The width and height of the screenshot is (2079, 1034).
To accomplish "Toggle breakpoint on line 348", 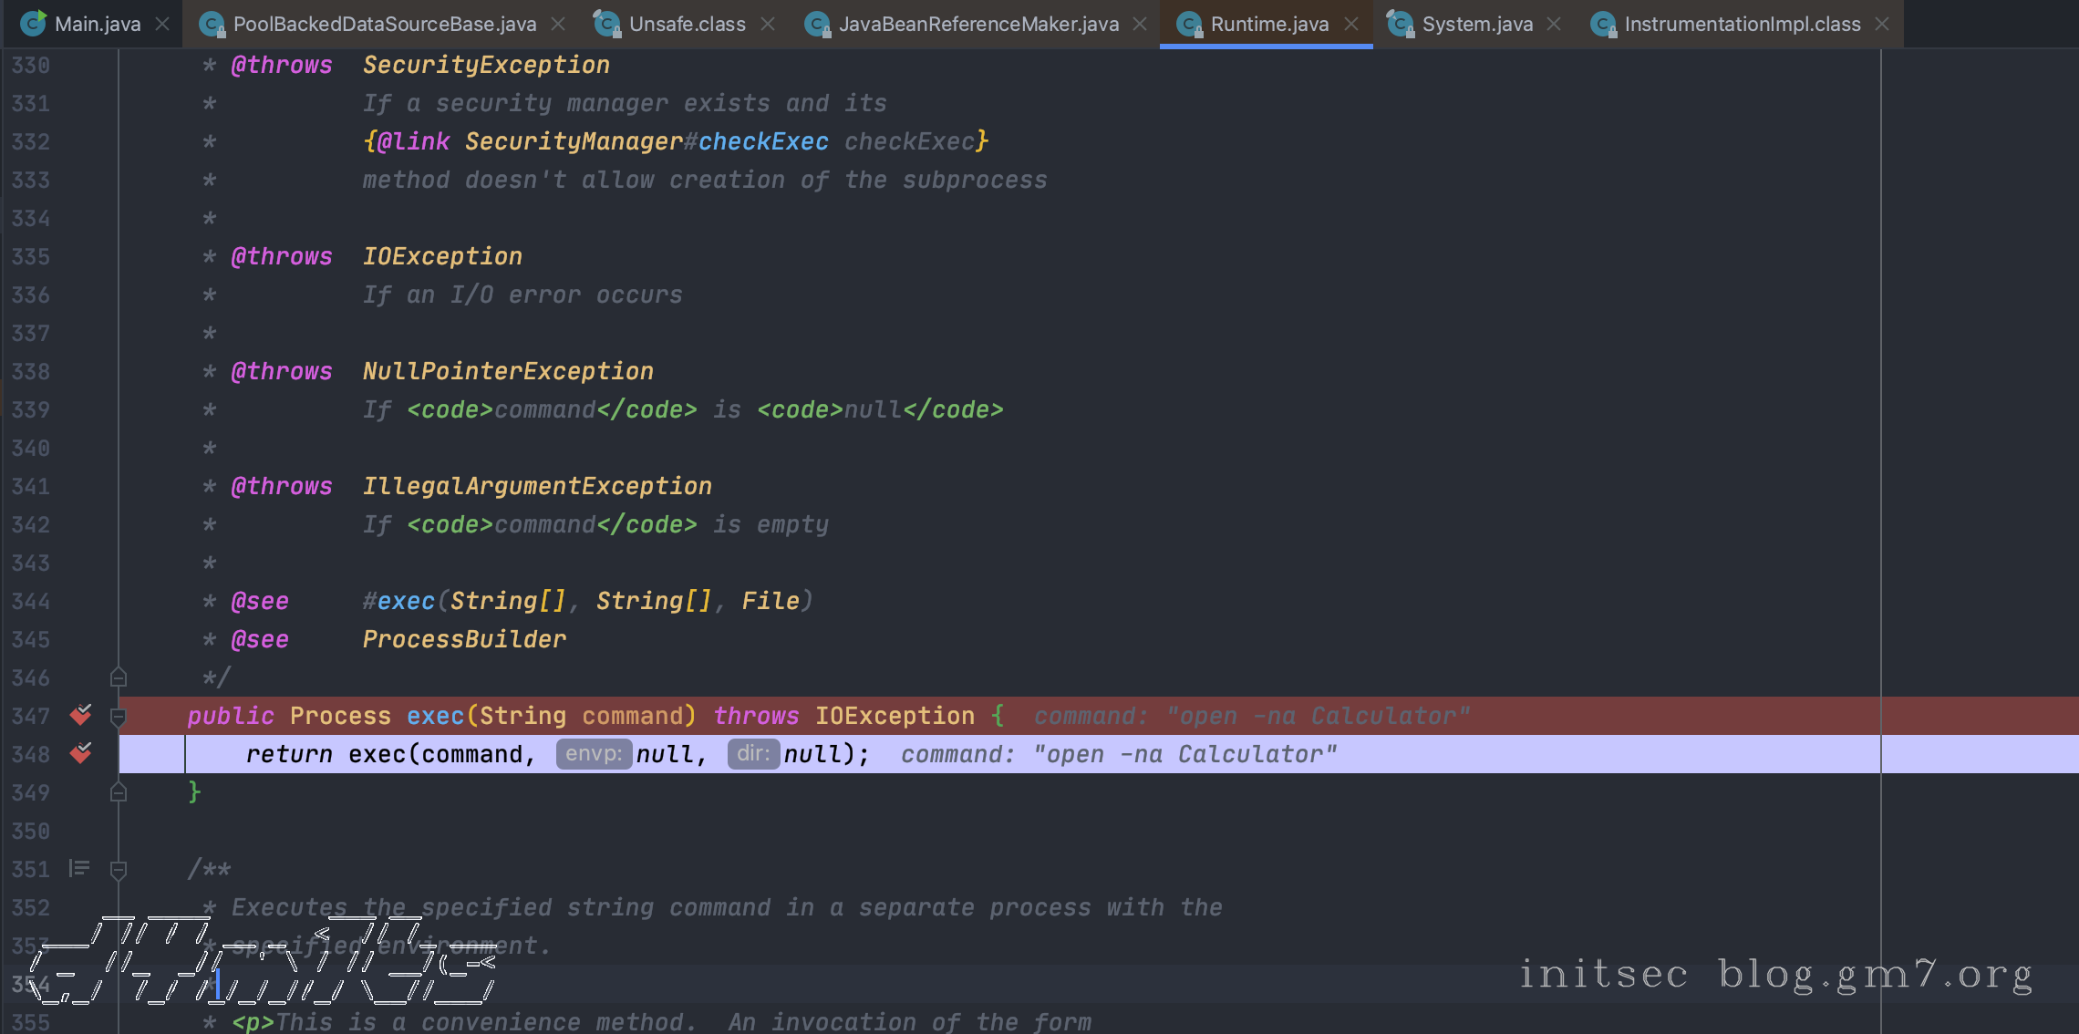I will pos(81,754).
